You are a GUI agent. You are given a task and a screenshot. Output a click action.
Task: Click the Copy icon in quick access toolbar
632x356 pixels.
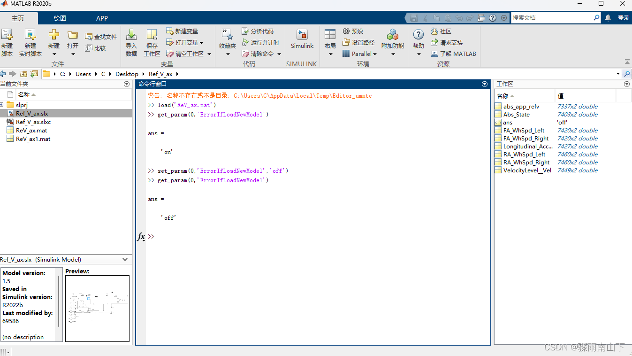(436, 18)
